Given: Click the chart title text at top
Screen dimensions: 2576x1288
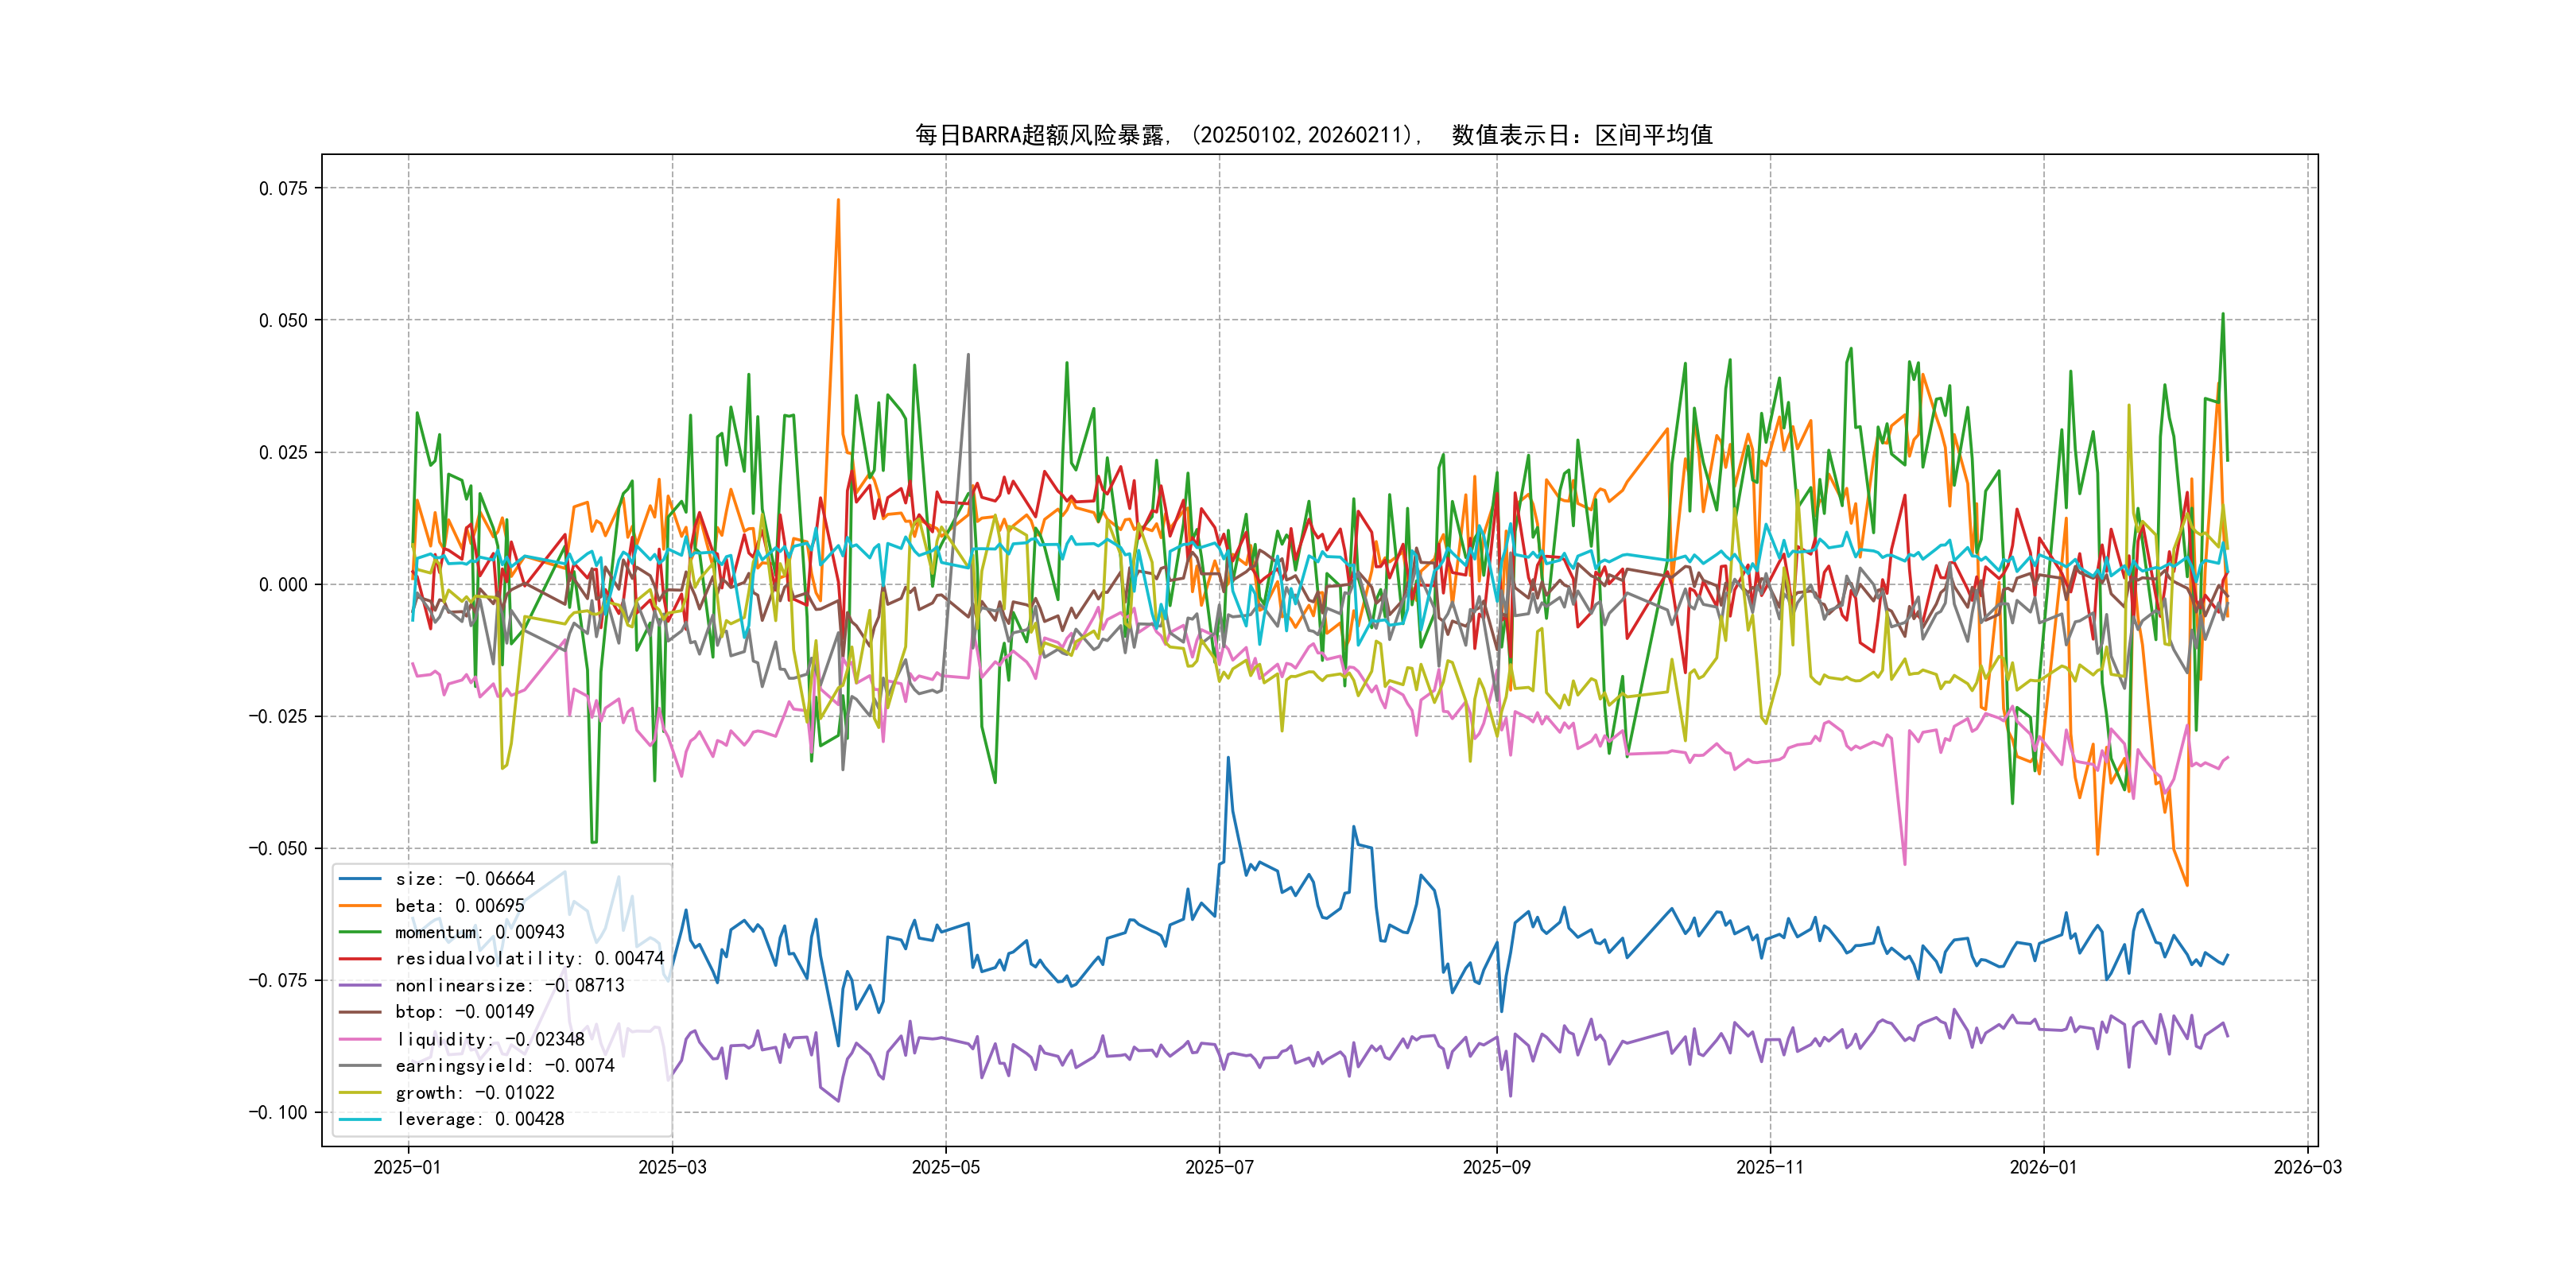Looking at the screenshot, I should click(1313, 135).
